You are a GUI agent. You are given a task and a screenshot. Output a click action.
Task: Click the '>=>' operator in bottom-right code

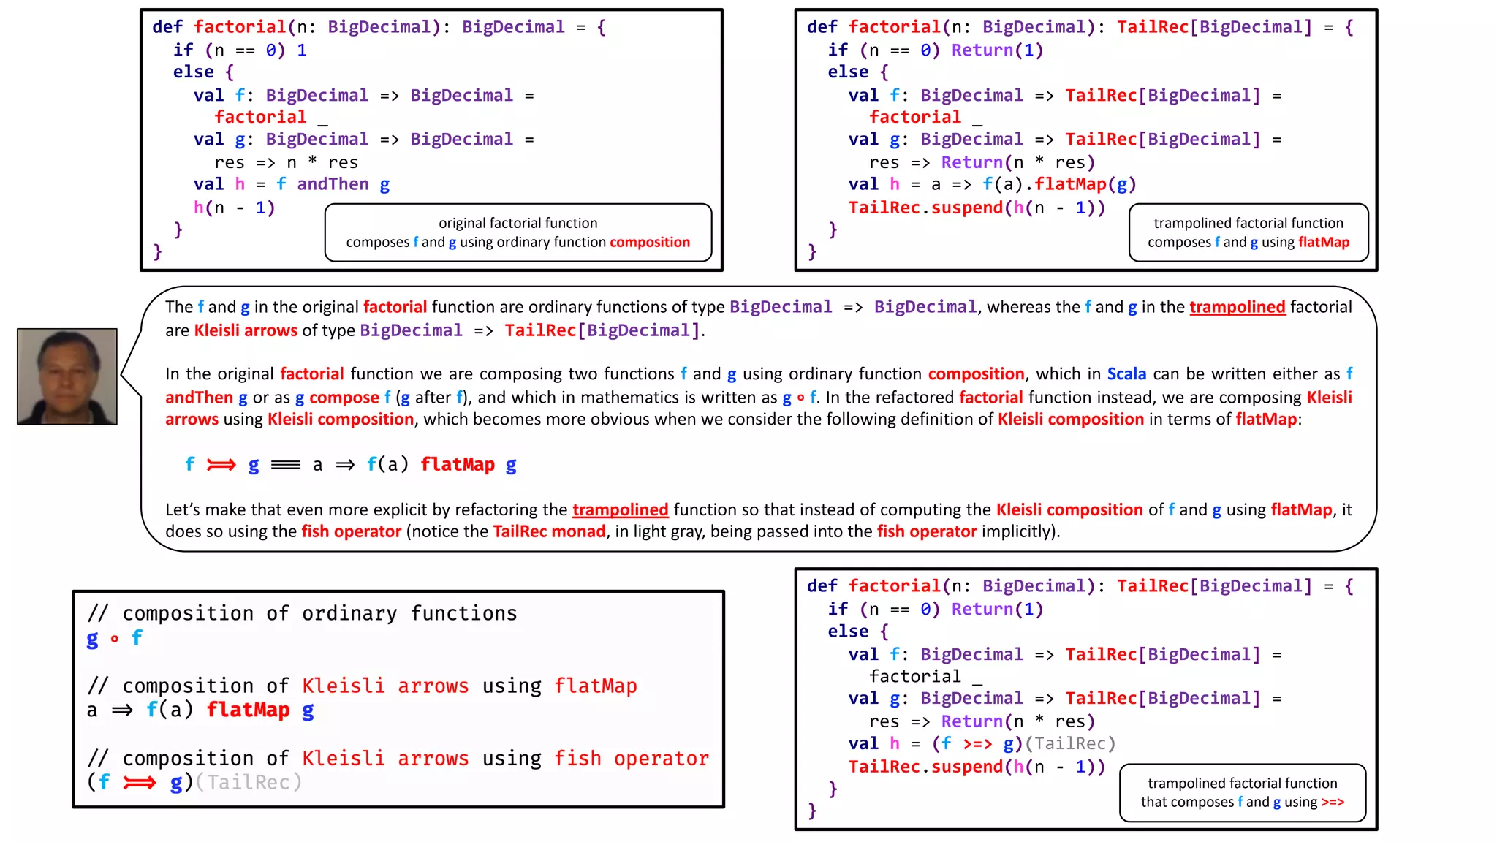977,744
